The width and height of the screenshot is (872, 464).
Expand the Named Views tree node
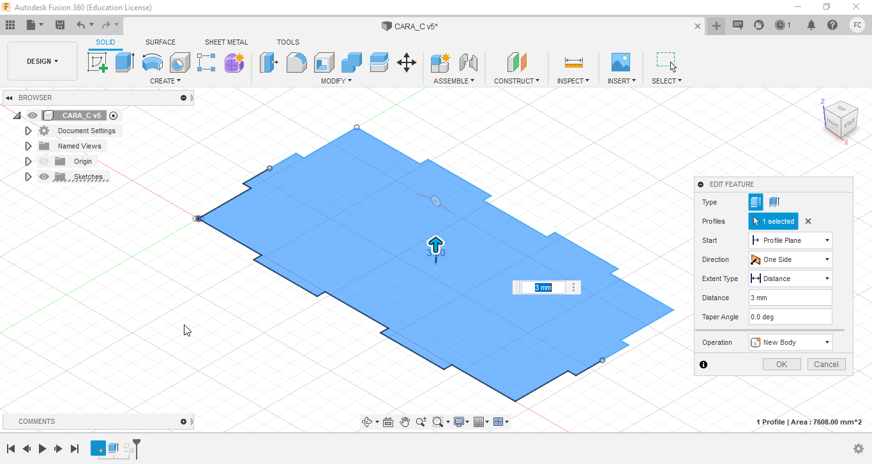(x=28, y=146)
